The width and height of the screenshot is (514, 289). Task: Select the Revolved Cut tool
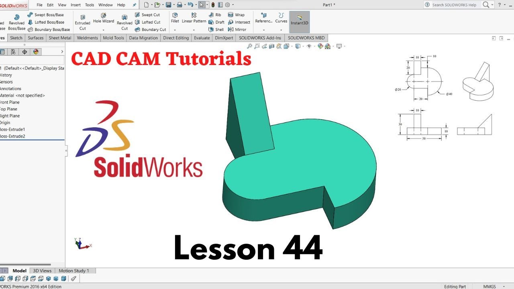[124, 22]
